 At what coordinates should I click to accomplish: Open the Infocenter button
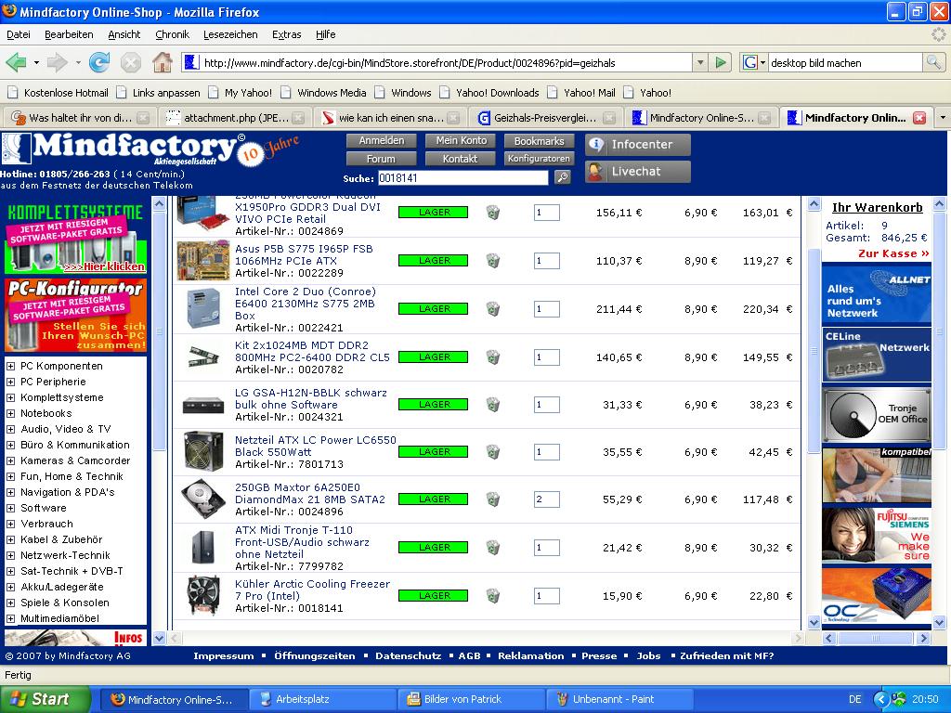[637, 144]
